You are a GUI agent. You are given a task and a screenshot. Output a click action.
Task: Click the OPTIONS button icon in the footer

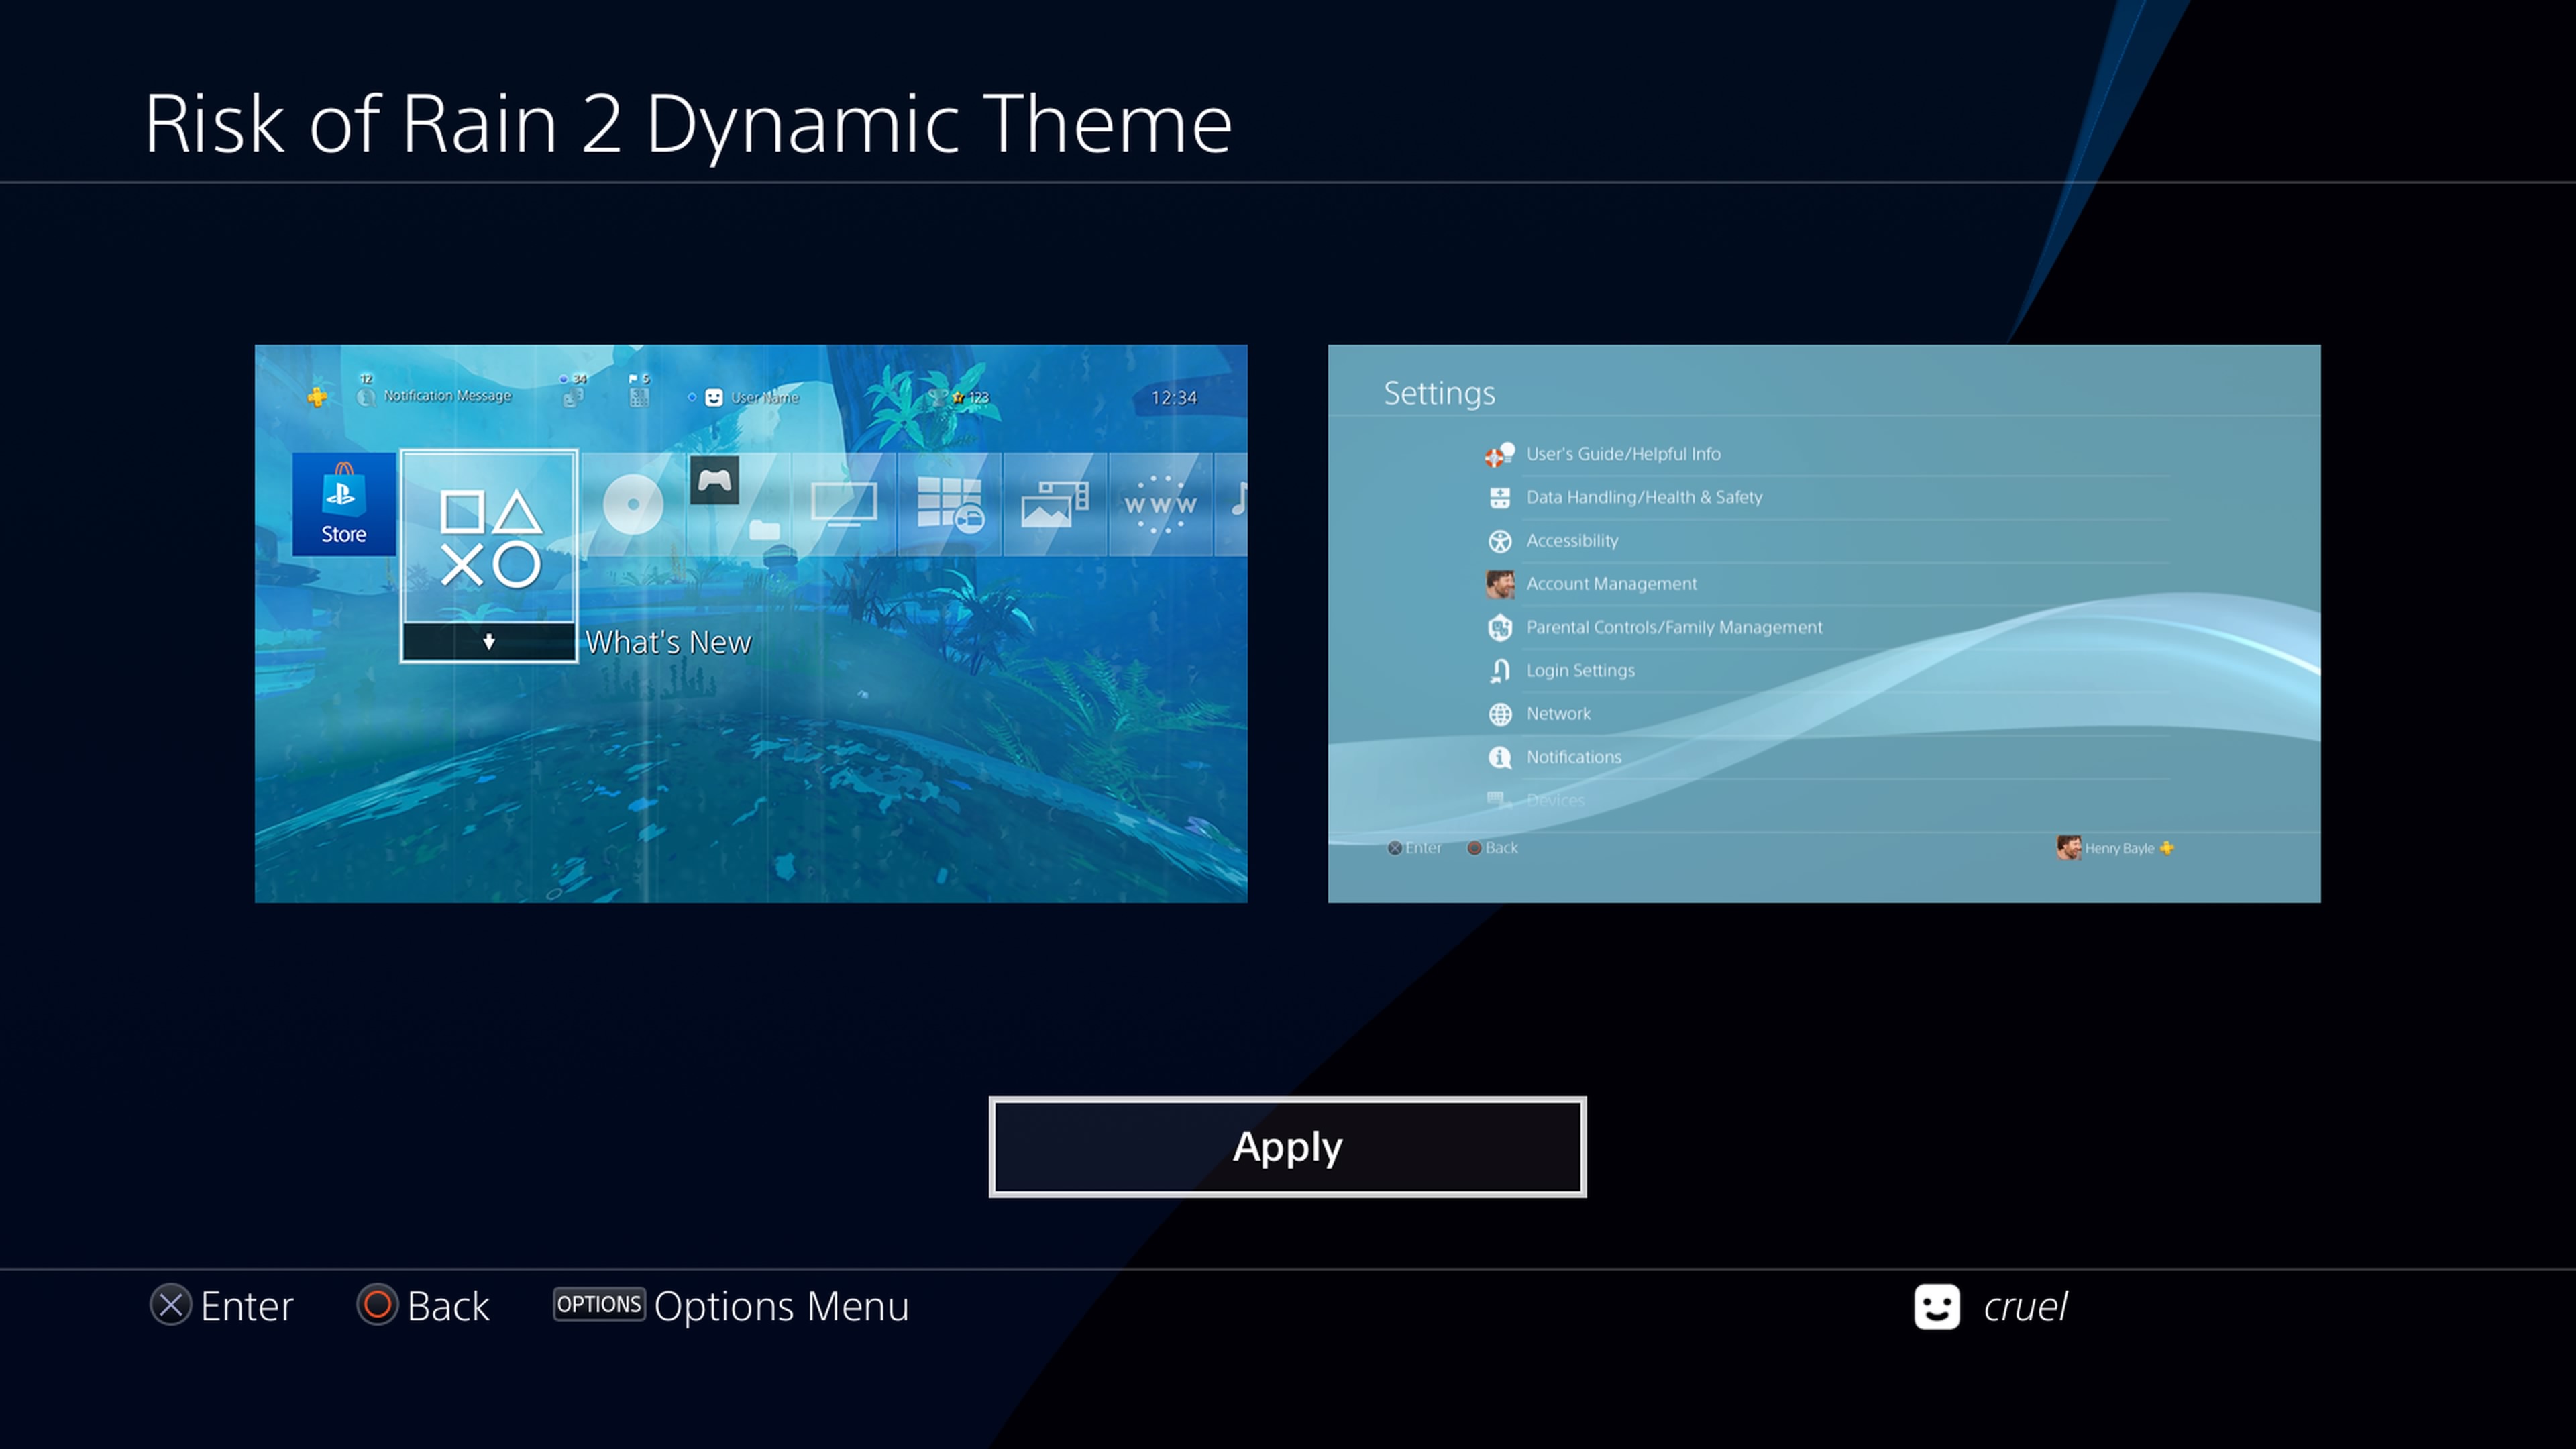click(599, 1304)
